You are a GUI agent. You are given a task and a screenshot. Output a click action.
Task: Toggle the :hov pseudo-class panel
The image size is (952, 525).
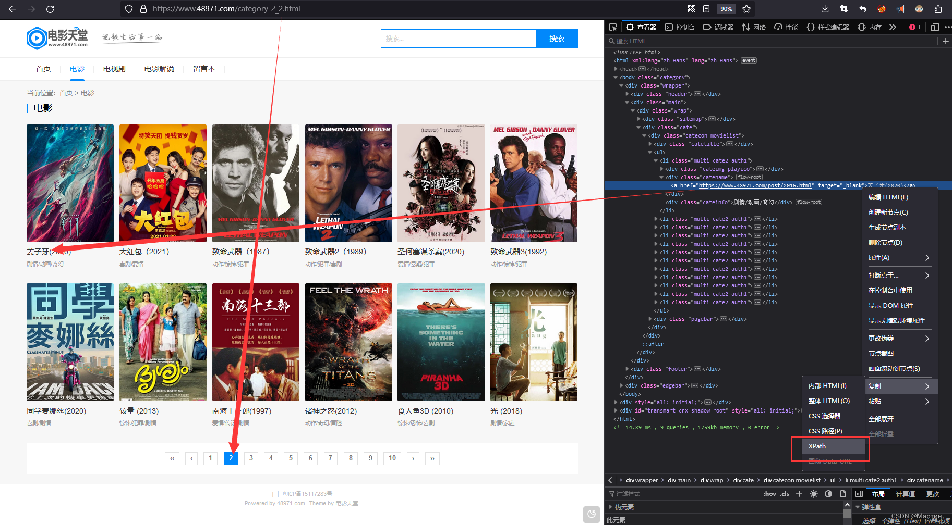(x=769, y=494)
